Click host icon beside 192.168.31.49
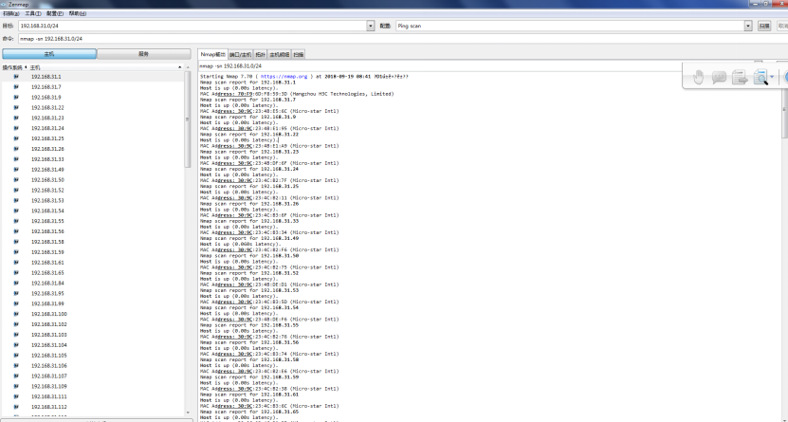The image size is (788, 422). tap(16, 170)
